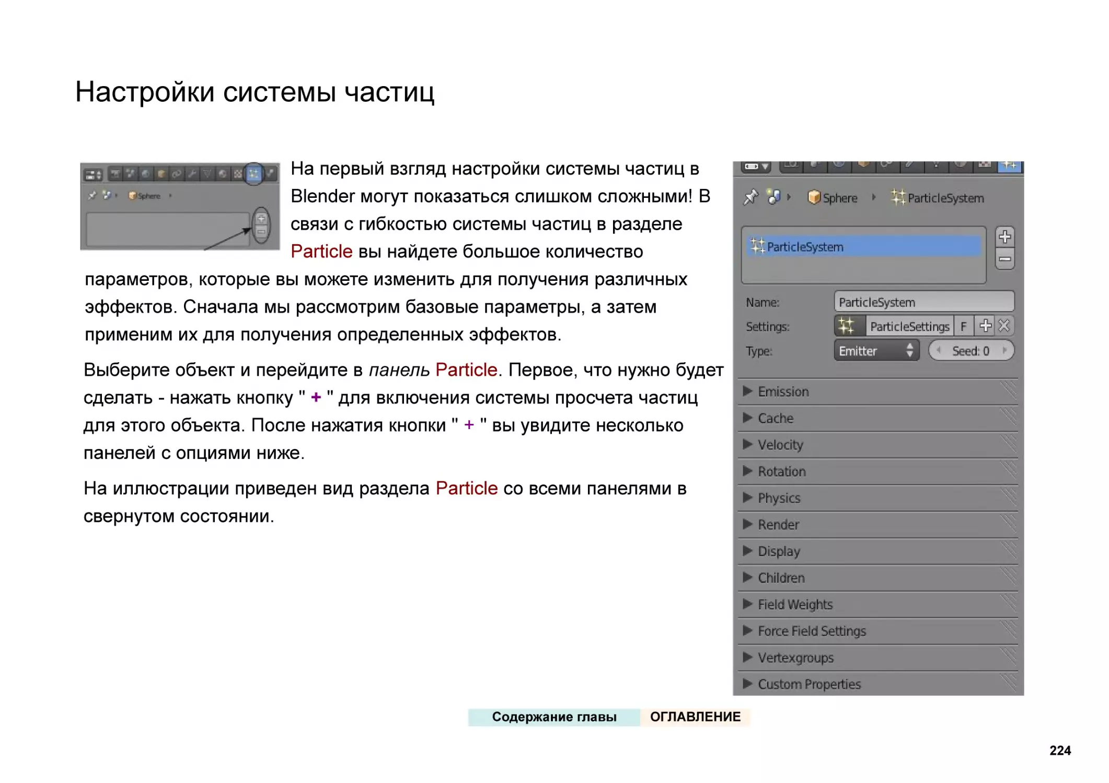Open the ОГЛАВЛЕНИЕ link
The width and height of the screenshot is (1109, 783).
695,717
